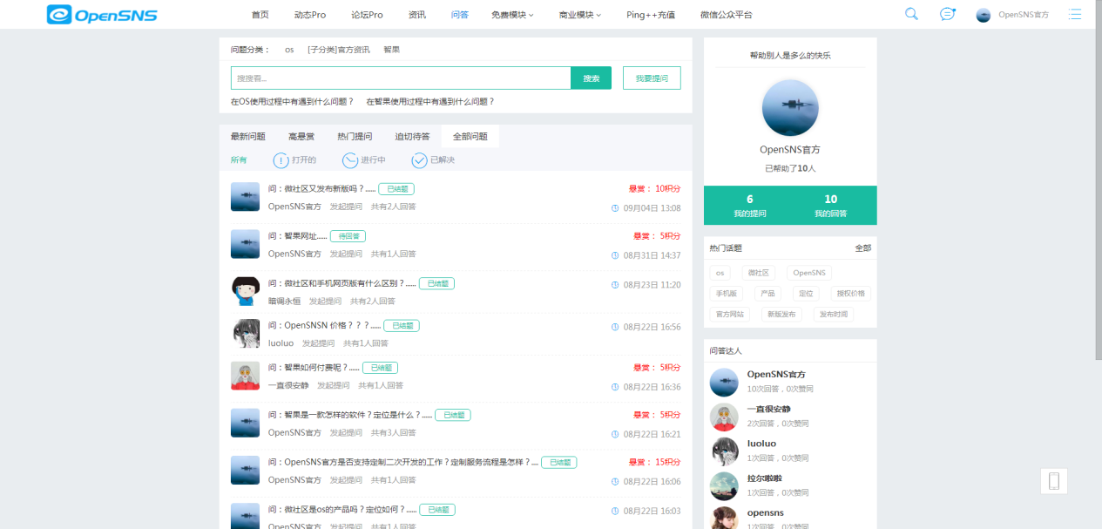This screenshot has height=529, width=1102.
Task: Click 拉尔啦啦 avatar in 问答达人
Action: [x=724, y=485]
